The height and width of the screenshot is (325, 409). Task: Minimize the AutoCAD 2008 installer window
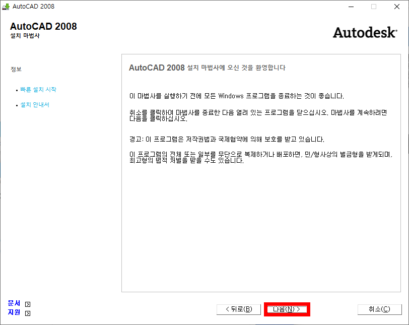point(351,7)
